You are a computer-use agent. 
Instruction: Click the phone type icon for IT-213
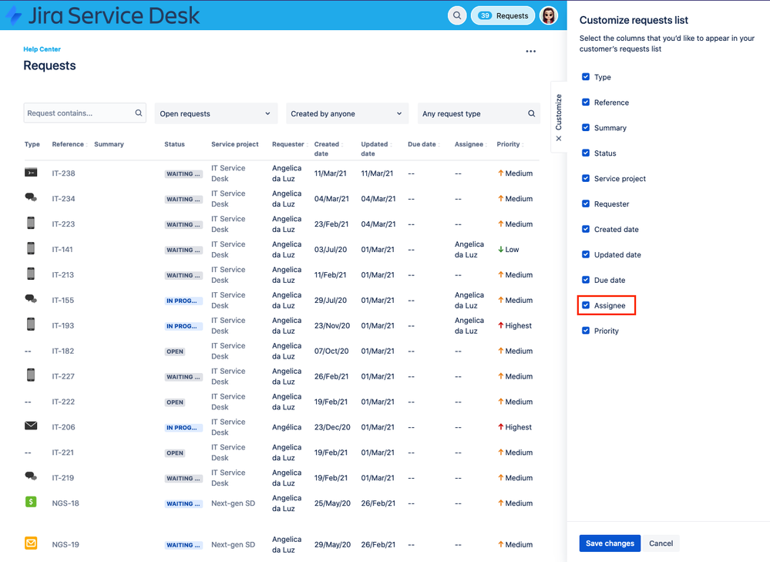[x=31, y=274]
